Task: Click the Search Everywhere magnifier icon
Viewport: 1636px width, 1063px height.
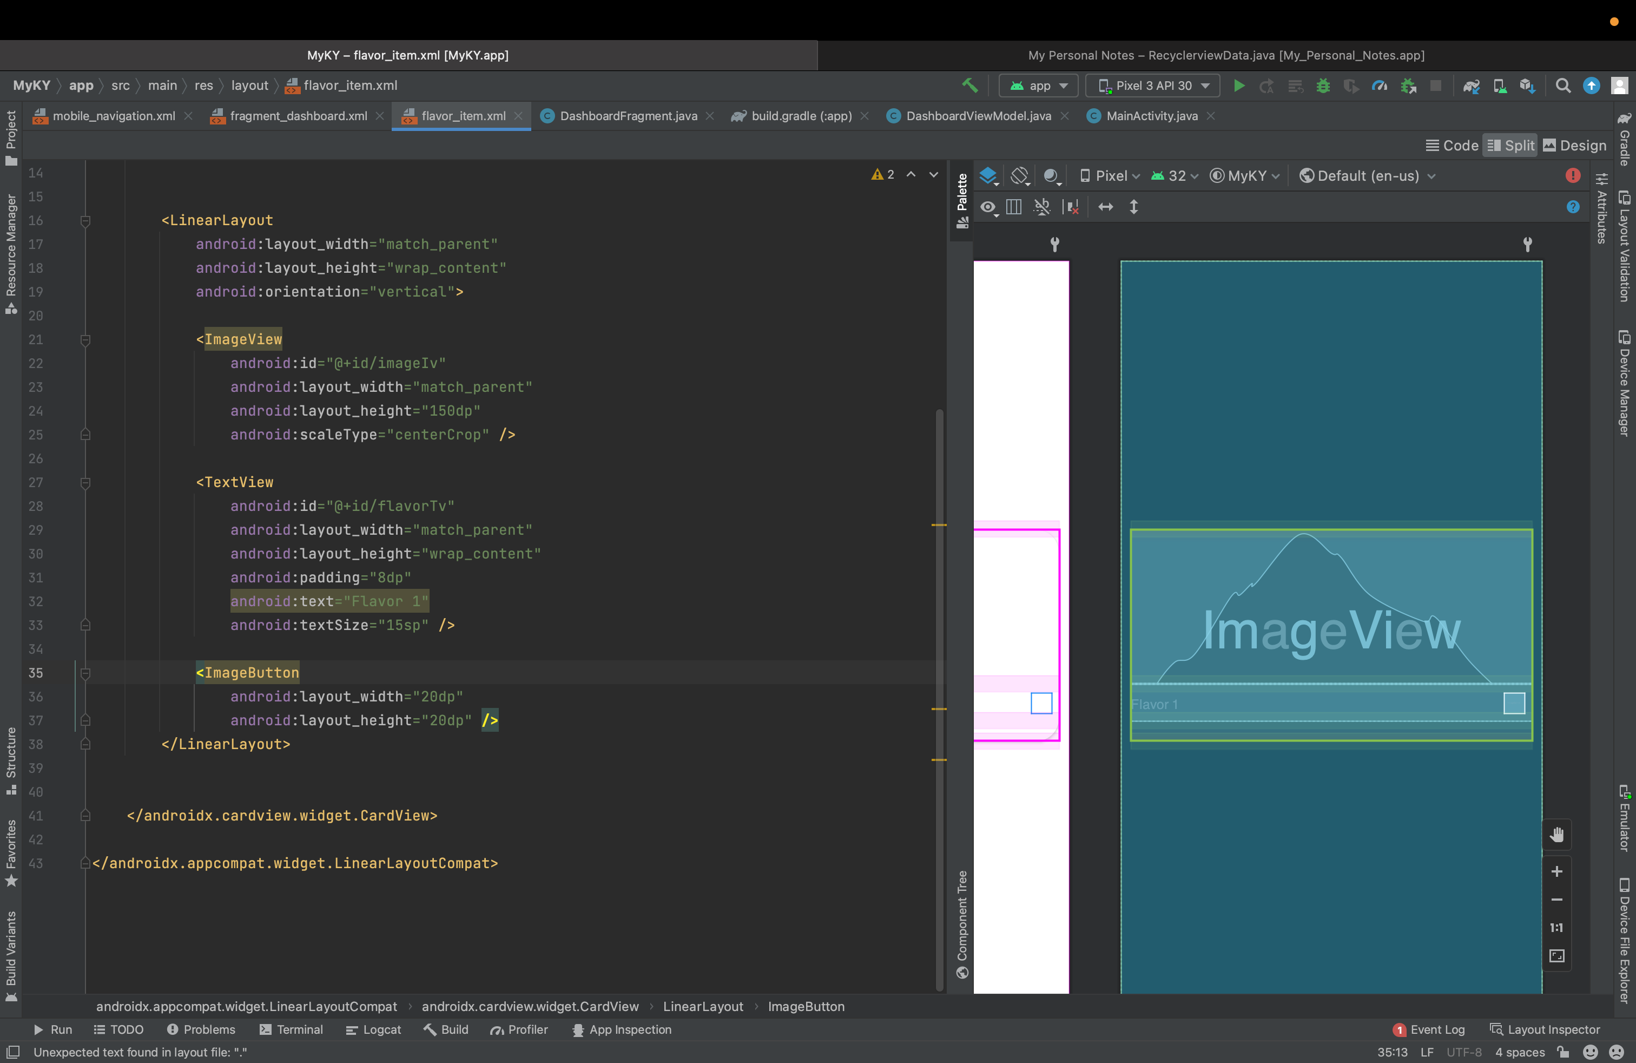Action: tap(1563, 86)
